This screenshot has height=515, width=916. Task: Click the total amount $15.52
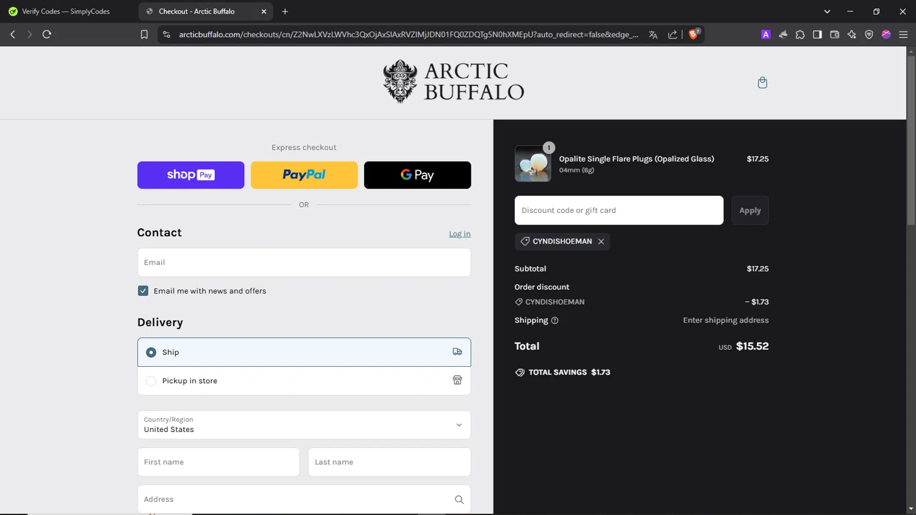752,346
